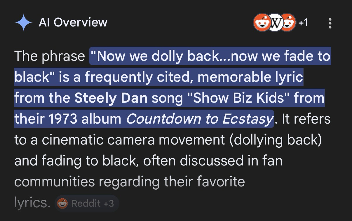Click the words "their 1973 album"
The width and height of the screenshot is (352, 221).
coord(68,119)
